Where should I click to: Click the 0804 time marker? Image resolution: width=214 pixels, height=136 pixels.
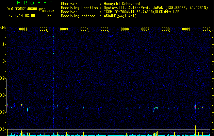(84, 29)
